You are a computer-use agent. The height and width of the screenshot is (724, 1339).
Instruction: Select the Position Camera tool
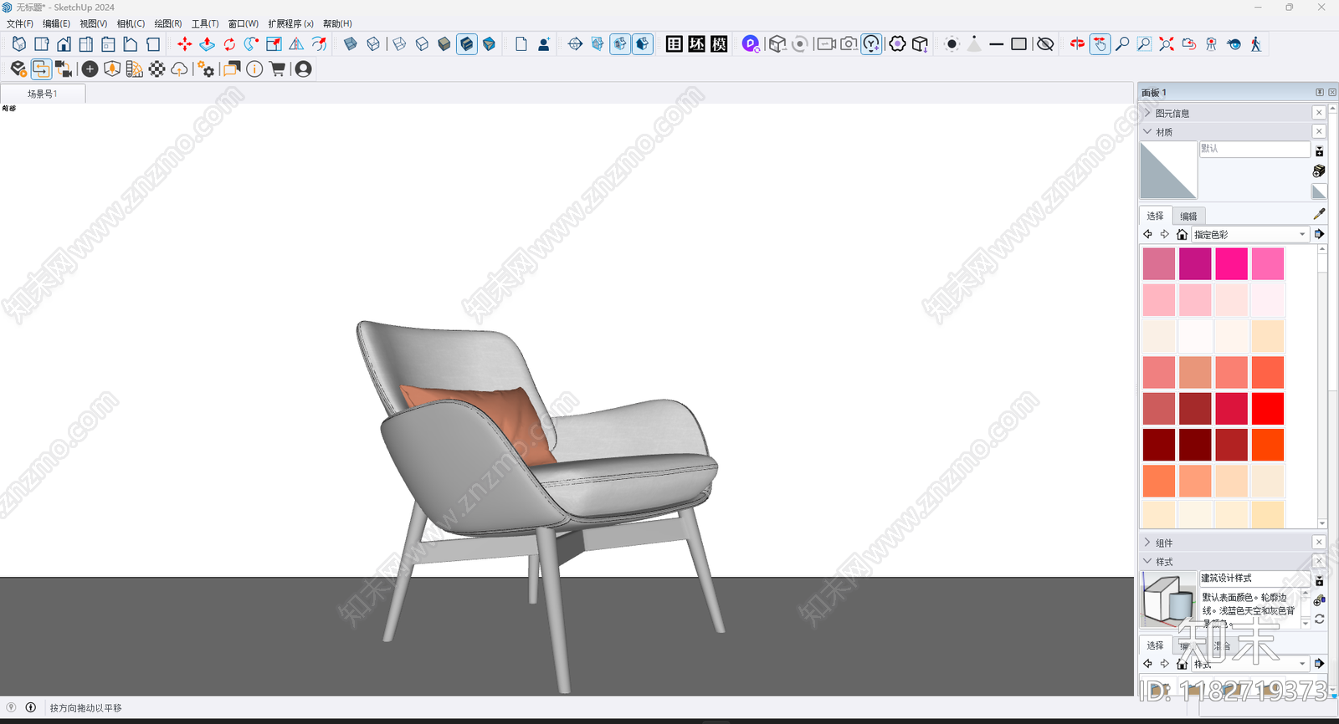click(1211, 43)
